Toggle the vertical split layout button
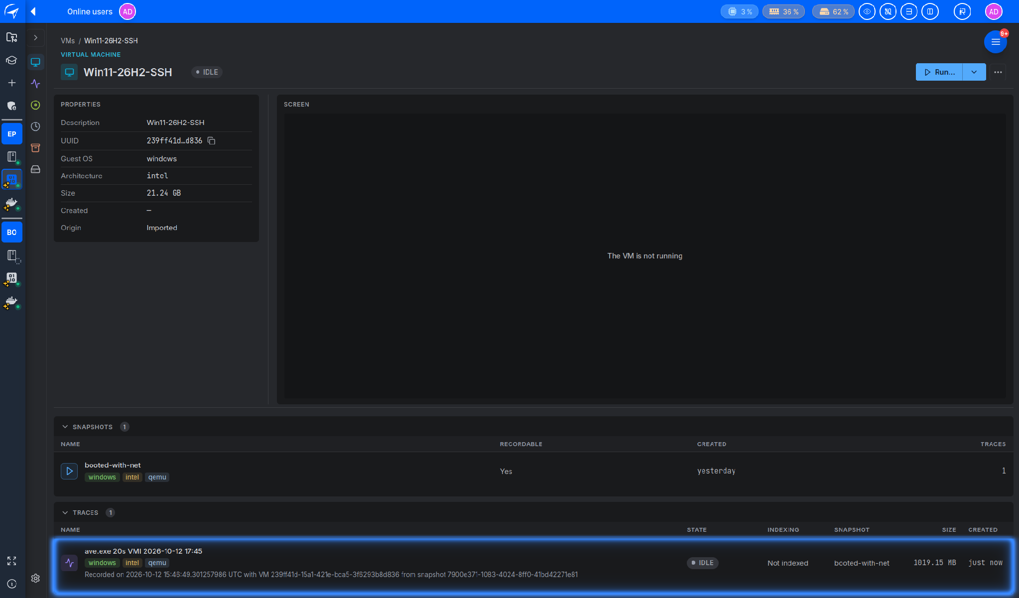The image size is (1019, 598). tap(930, 11)
